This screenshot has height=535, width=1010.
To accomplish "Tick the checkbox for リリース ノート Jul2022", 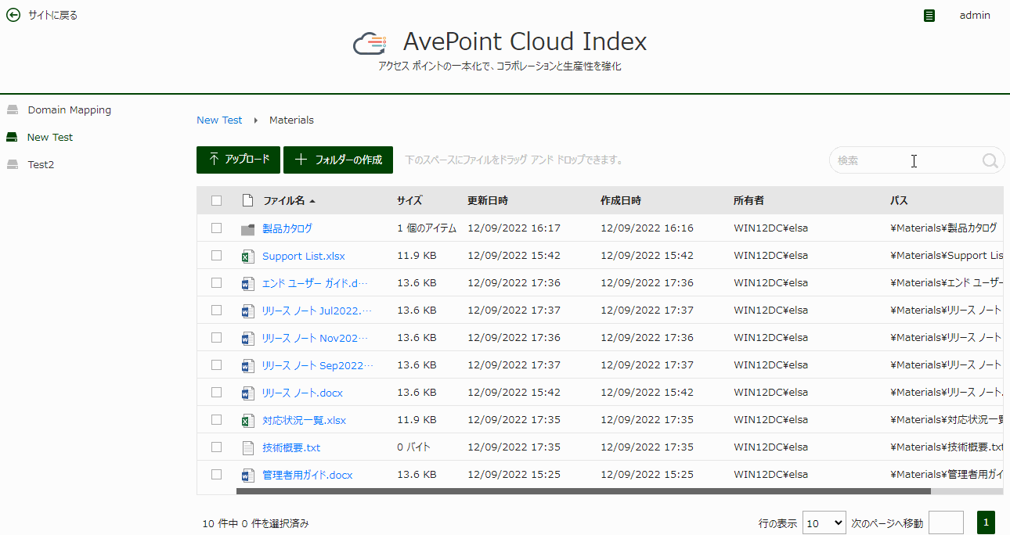I will [x=217, y=310].
